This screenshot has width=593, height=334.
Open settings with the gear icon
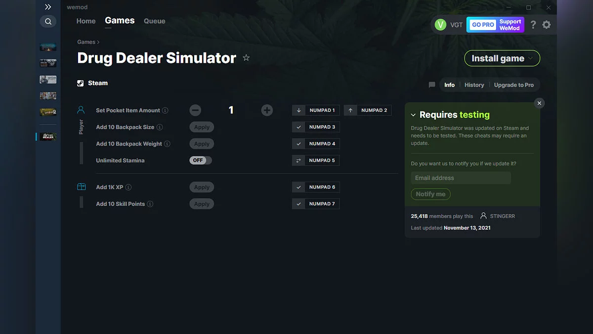(x=547, y=25)
